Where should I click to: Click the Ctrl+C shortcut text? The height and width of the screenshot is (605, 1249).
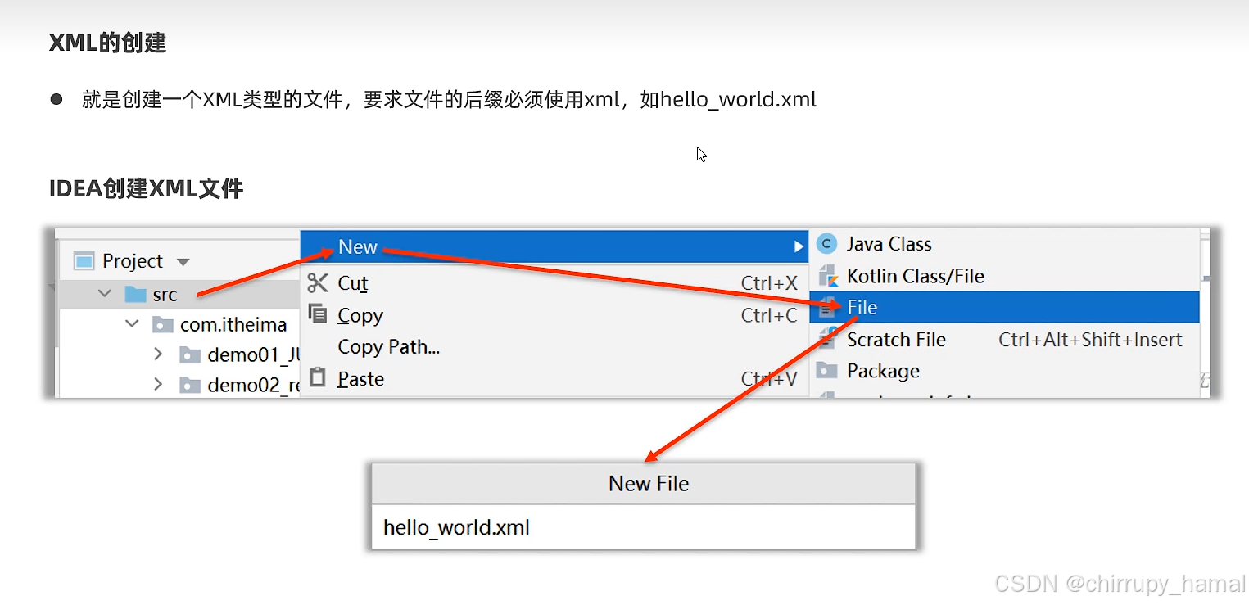point(769,315)
